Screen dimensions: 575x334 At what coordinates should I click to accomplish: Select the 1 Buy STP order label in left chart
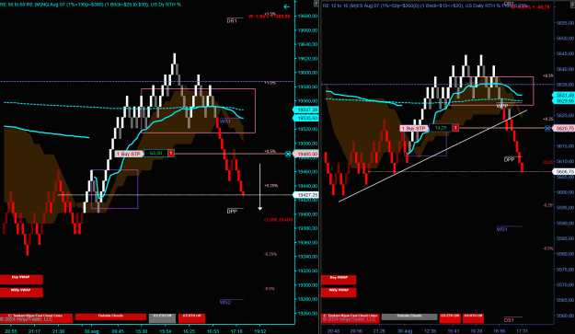tap(129, 154)
